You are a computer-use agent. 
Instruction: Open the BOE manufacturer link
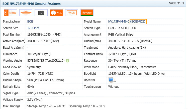pos(30,22)
